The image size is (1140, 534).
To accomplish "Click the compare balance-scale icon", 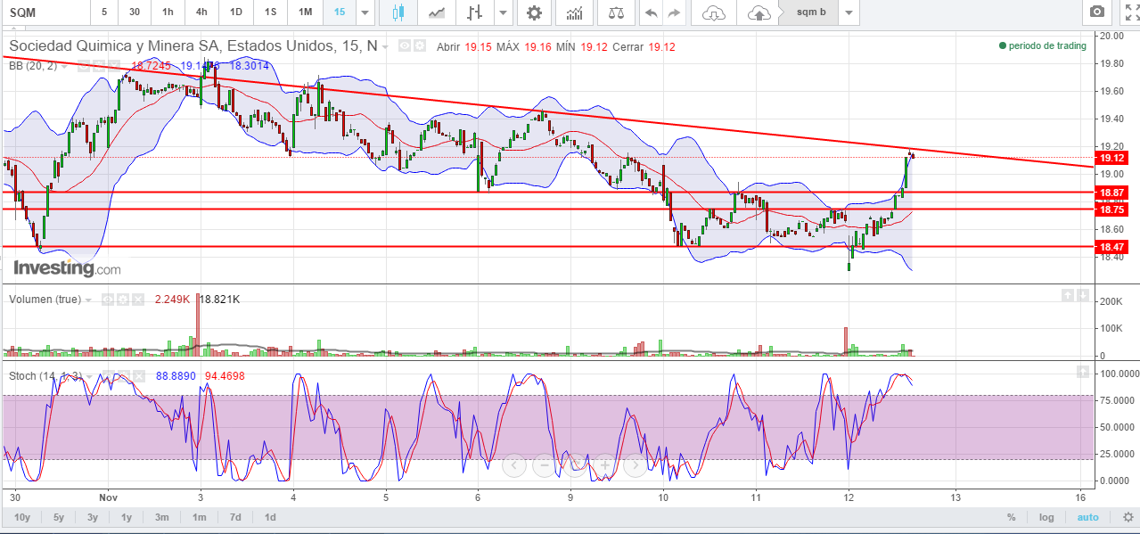I will click(616, 12).
